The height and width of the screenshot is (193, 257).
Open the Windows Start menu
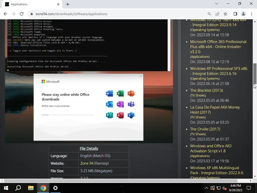tap(6, 188)
